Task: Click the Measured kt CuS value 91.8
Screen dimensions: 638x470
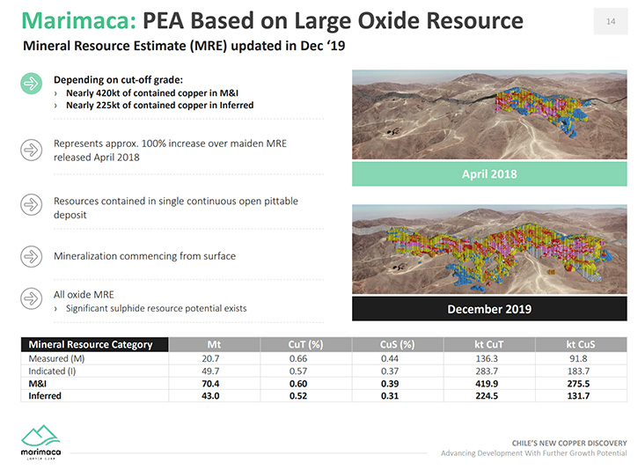Action: coord(578,358)
